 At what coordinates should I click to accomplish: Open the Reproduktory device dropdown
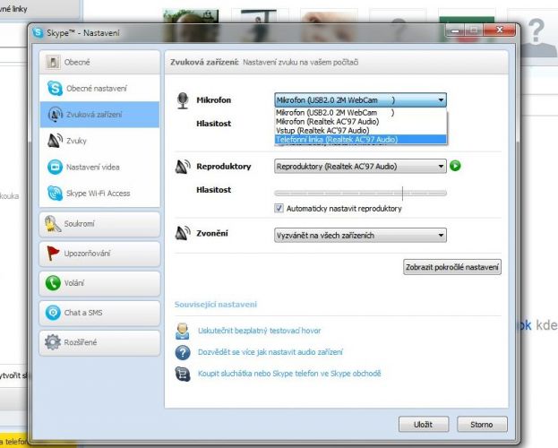(360, 167)
